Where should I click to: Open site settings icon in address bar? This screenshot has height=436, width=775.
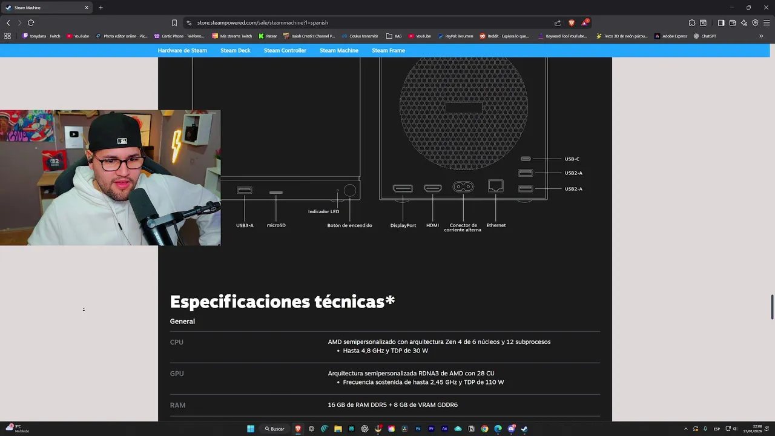(189, 22)
